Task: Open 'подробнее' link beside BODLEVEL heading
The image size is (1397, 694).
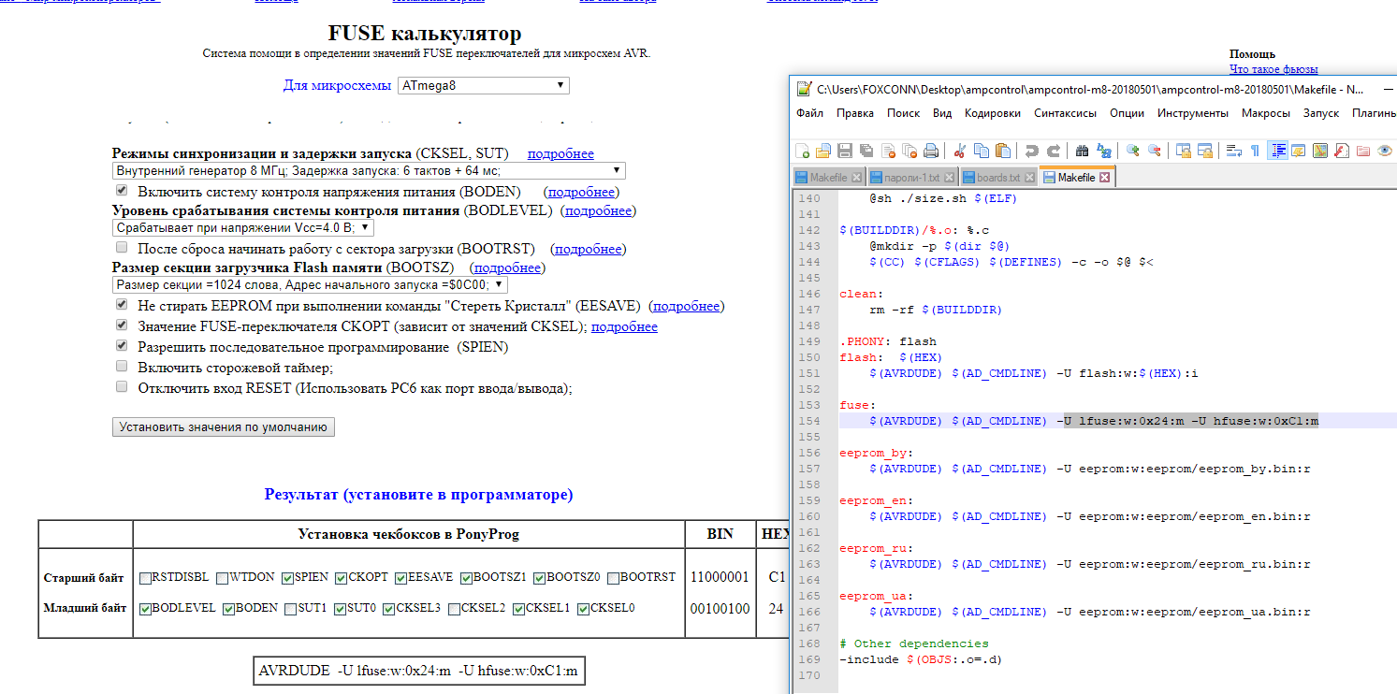Action: (x=598, y=210)
